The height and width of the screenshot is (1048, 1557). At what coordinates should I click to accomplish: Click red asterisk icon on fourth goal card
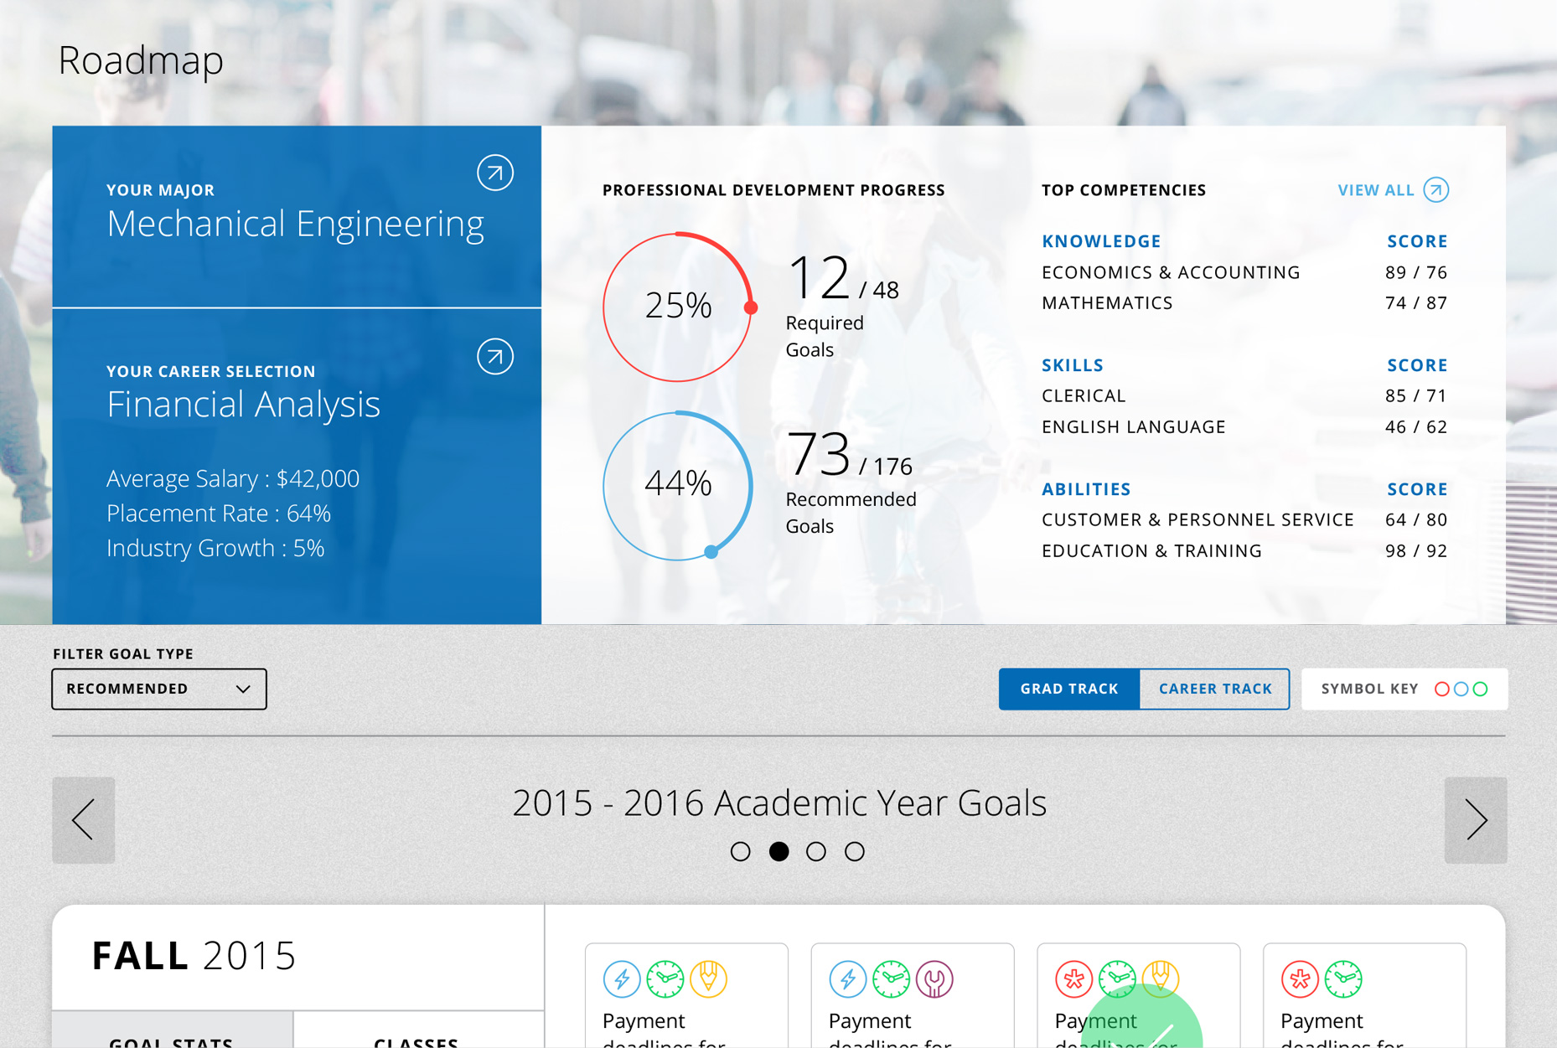(1301, 978)
